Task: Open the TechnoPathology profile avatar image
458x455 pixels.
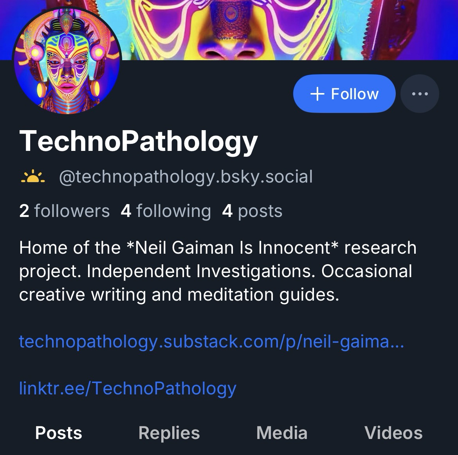Action: click(67, 61)
